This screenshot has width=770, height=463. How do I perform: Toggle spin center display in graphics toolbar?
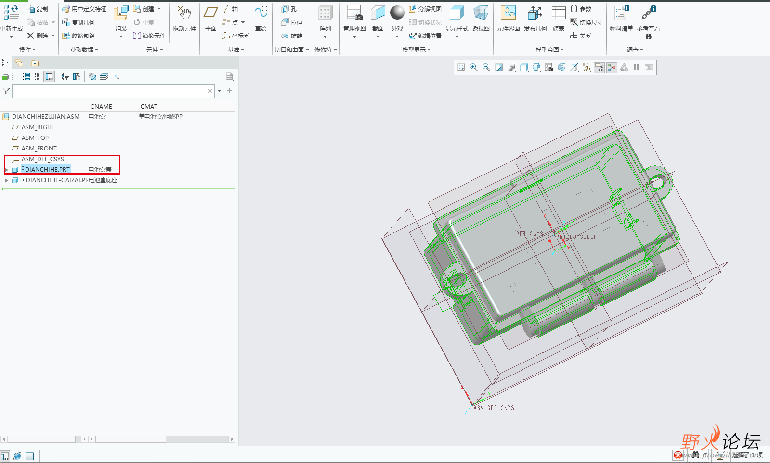click(612, 67)
